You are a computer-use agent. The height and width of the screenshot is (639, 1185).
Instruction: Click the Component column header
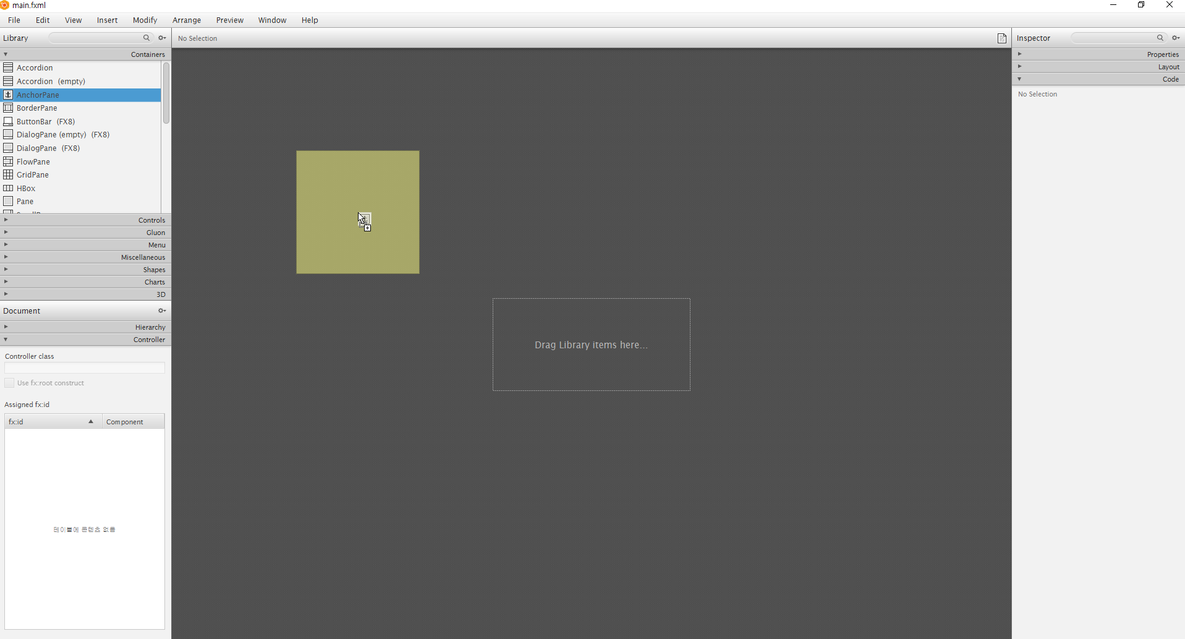pyautogui.click(x=133, y=421)
